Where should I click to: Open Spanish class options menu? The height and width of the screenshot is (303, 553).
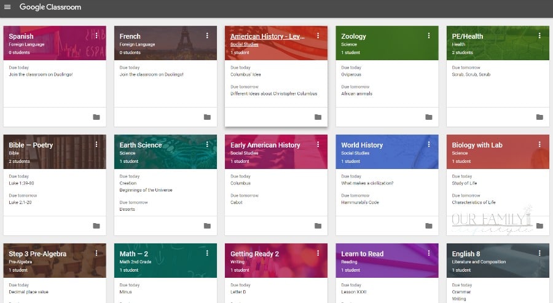click(x=96, y=36)
